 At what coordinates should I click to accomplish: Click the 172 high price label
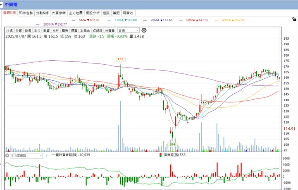coord(120,59)
